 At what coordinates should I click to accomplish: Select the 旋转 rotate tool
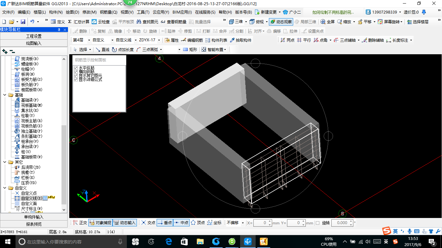pos(150,31)
